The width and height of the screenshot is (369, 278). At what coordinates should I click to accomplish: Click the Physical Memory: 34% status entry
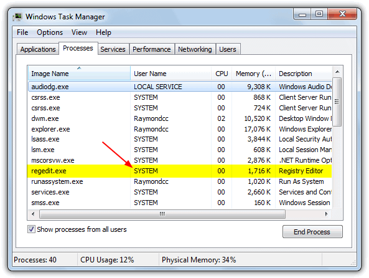(199, 260)
